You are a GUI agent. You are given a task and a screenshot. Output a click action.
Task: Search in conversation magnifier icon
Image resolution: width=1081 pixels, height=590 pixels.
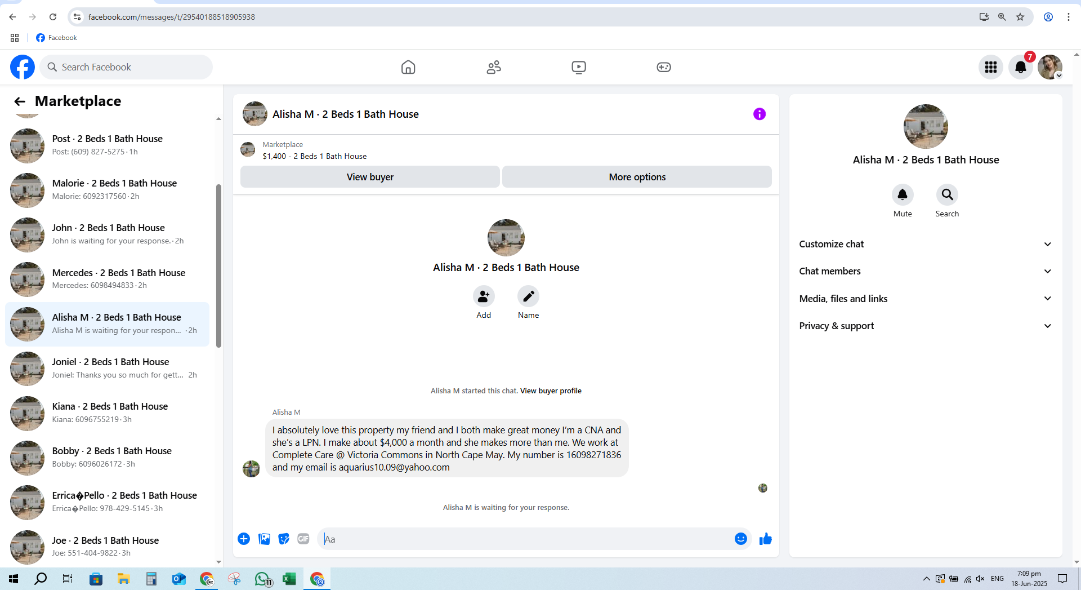click(948, 195)
